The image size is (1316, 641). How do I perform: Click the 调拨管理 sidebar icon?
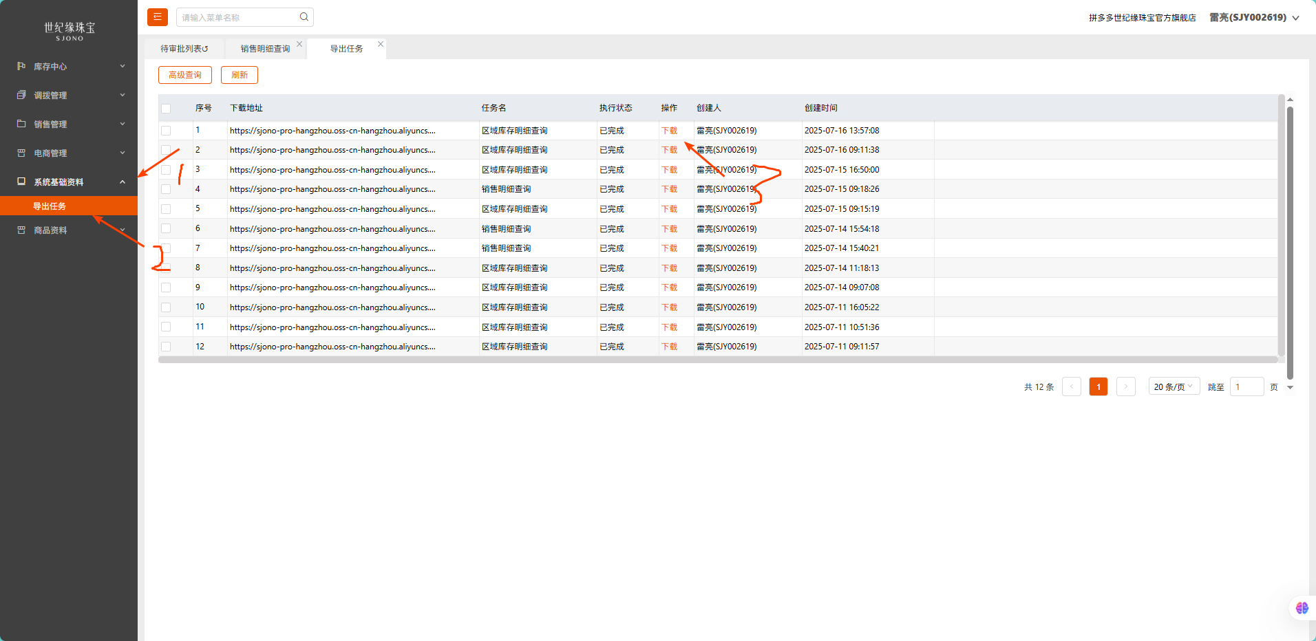click(21, 95)
